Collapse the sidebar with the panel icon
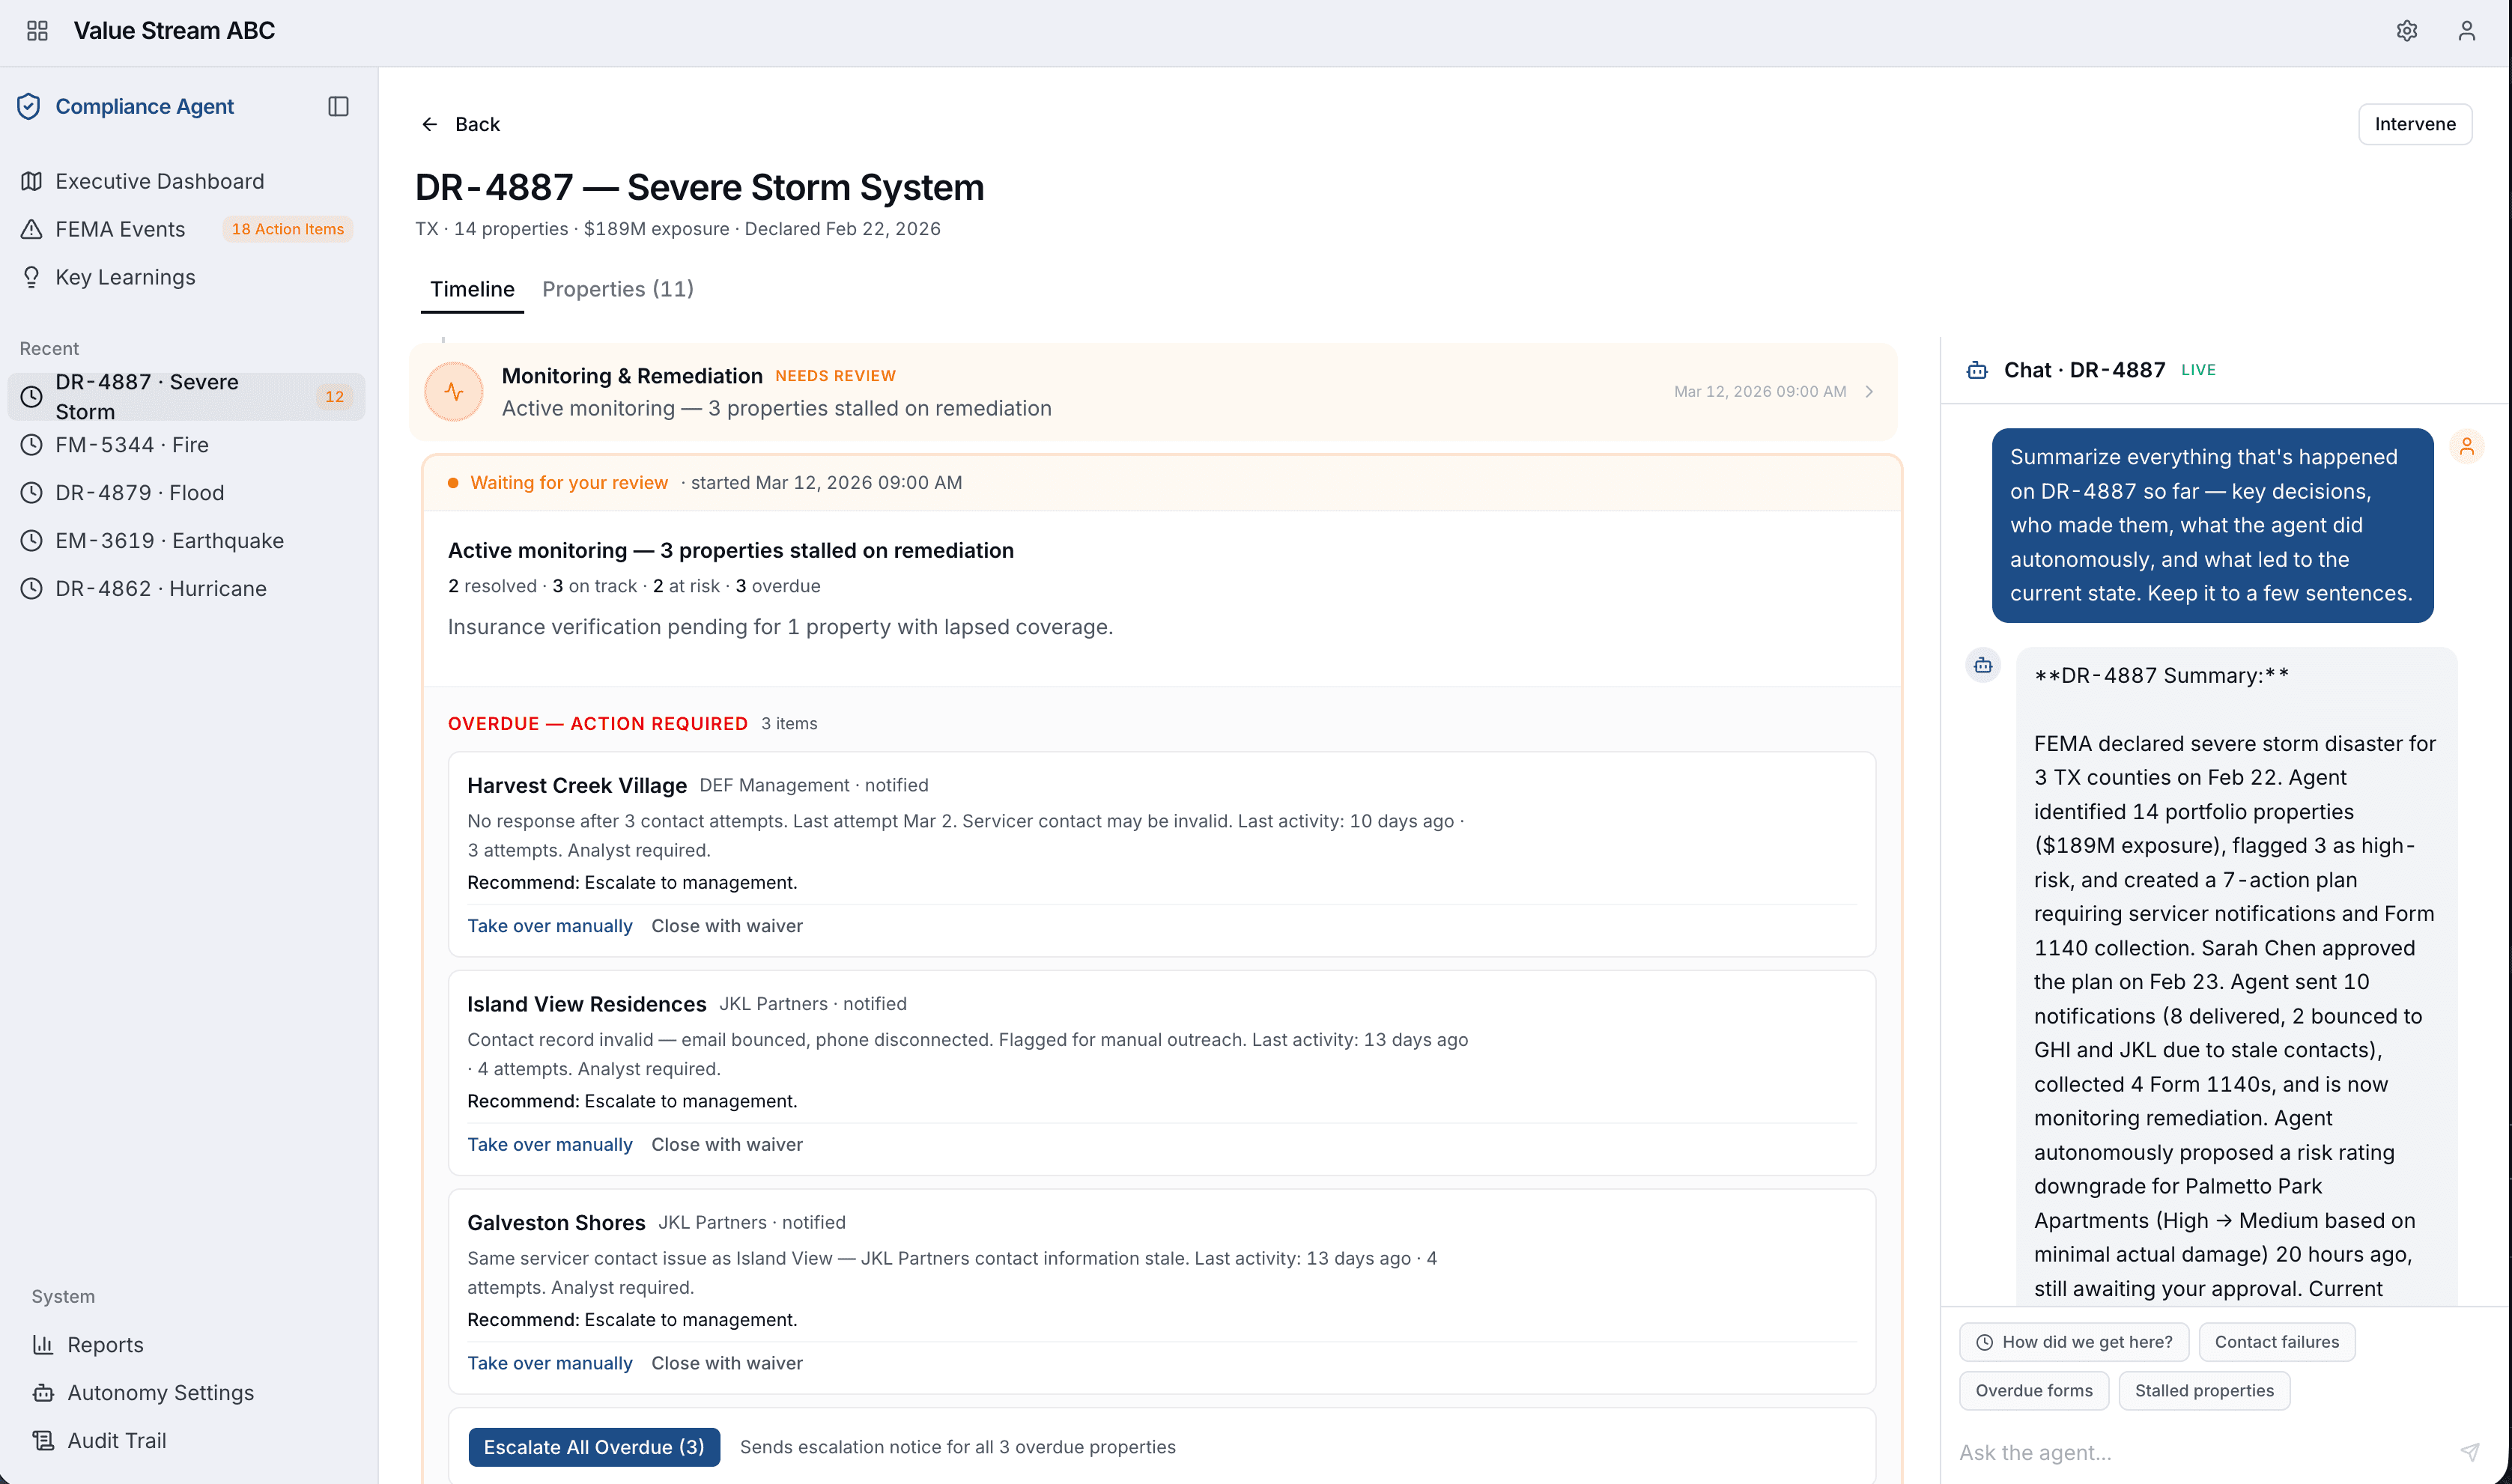This screenshot has height=1484, width=2512. coord(338,106)
